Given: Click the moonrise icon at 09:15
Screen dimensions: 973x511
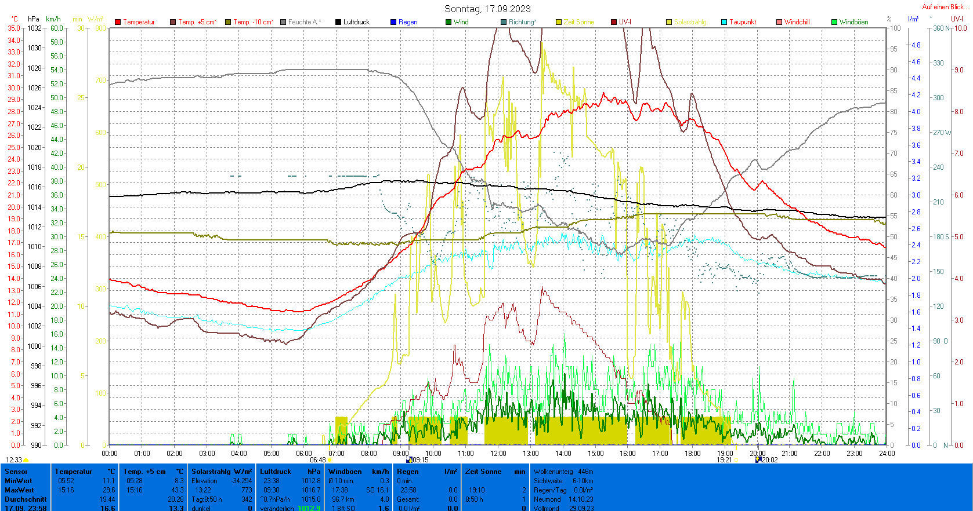Looking at the screenshot, I should coord(410,460).
